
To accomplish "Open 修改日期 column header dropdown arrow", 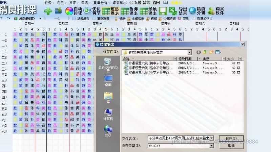I will coord(200,59).
